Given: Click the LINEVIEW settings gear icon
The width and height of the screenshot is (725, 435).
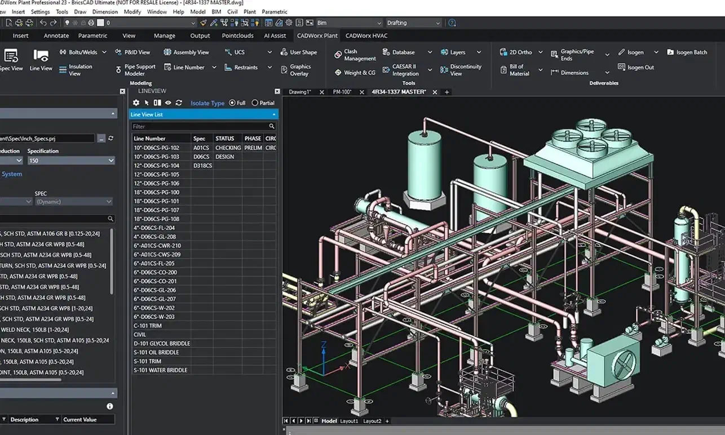Looking at the screenshot, I should click(x=136, y=103).
